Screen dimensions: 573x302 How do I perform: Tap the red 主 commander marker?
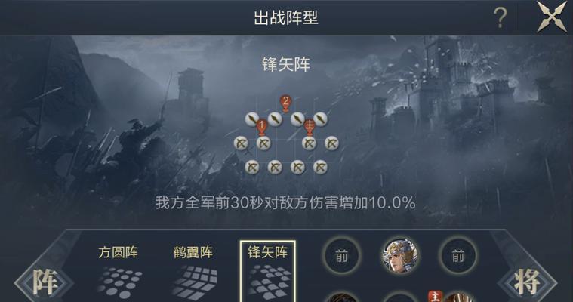click(310, 127)
